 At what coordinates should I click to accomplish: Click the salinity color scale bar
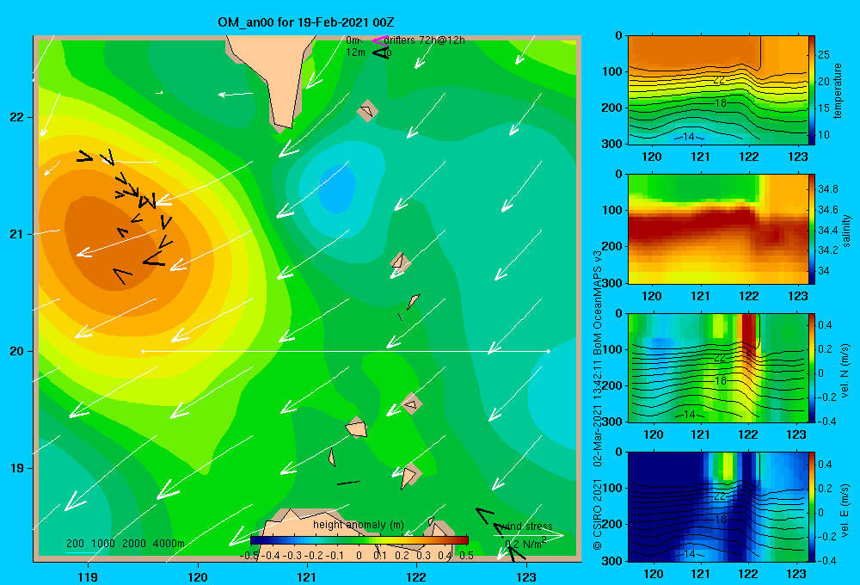tap(812, 229)
